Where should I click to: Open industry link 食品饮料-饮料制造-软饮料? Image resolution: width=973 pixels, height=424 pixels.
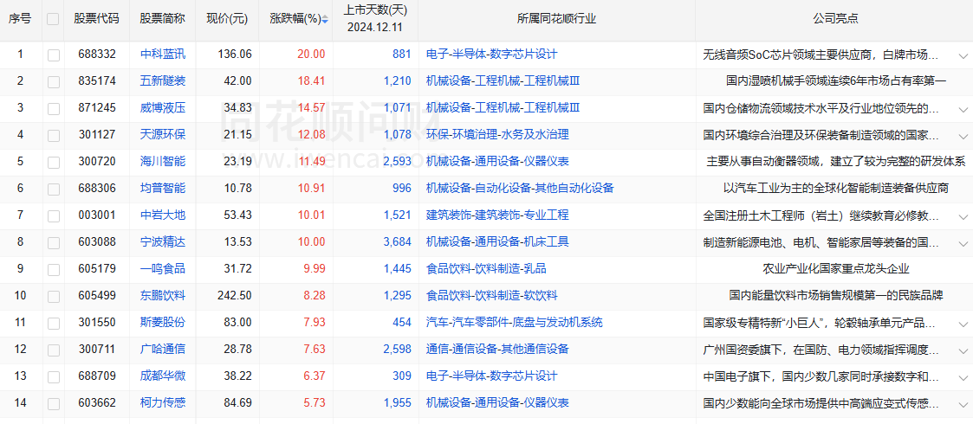tap(492, 296)
